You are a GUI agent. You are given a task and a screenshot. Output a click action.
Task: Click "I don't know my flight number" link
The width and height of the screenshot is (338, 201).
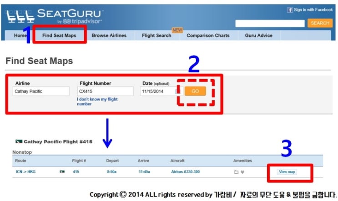[97, 101]
